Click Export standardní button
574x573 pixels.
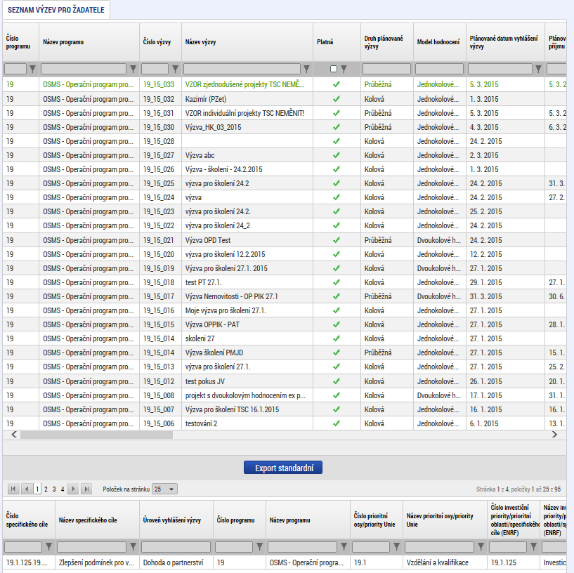(283, 468)
